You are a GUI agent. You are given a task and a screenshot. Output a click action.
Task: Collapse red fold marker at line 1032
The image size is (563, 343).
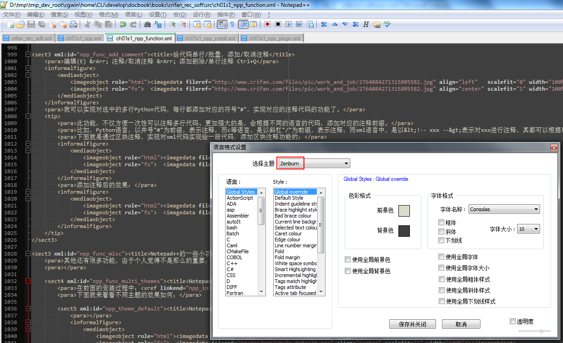[28, 281]
